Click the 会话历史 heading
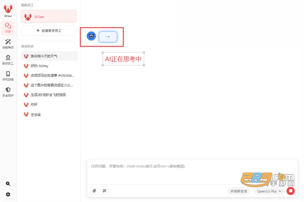Viewport: 304px width, 202px height. [27, 46]
